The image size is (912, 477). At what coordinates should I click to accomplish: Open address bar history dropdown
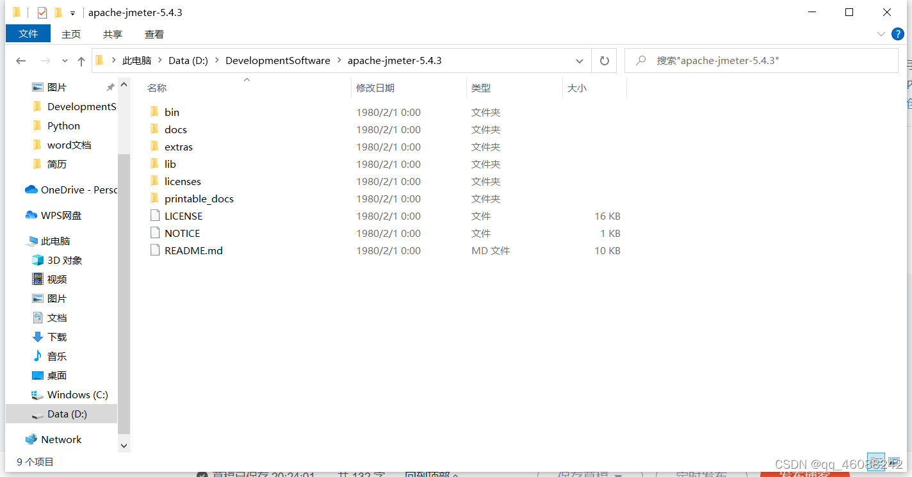pos(580,61)
